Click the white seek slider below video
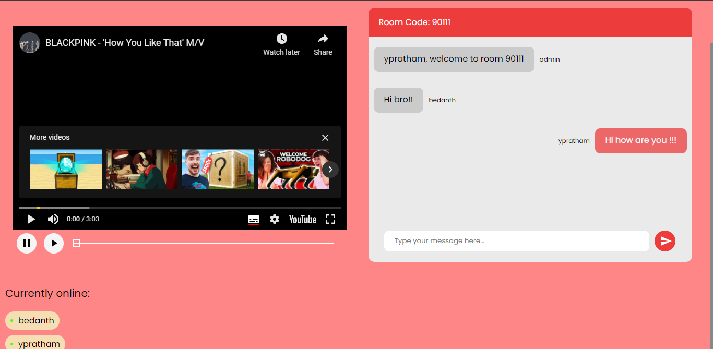This screenshot has width=713, height=349. 203,243
